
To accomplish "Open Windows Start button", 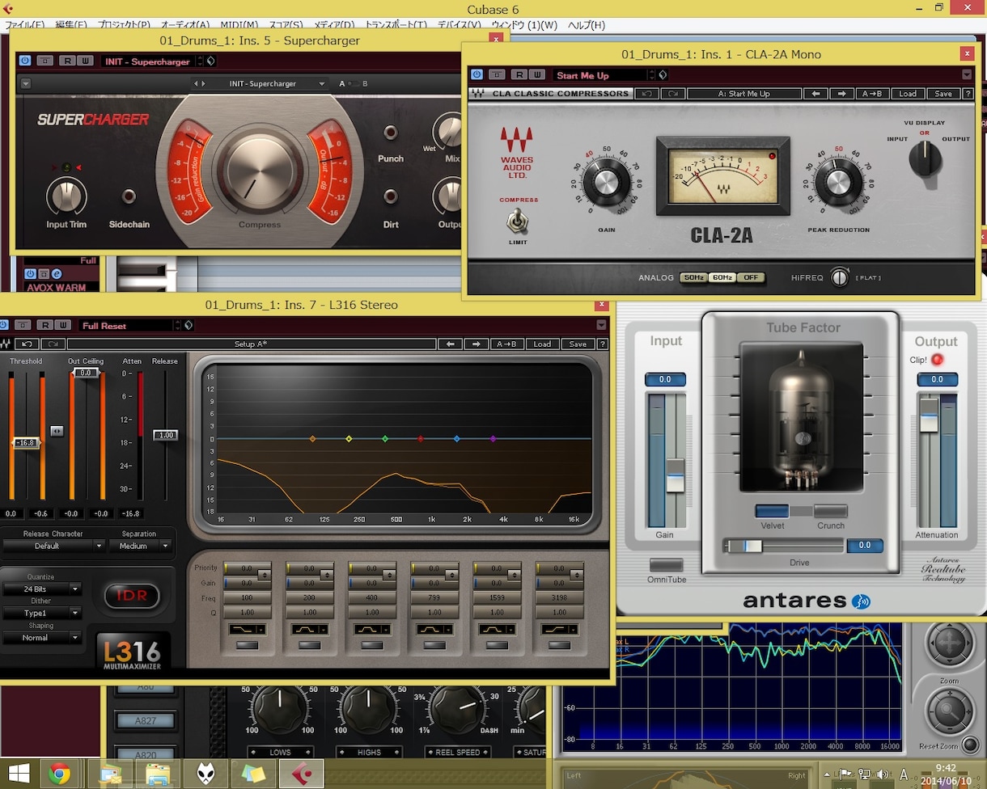I will tap(18, 774).
